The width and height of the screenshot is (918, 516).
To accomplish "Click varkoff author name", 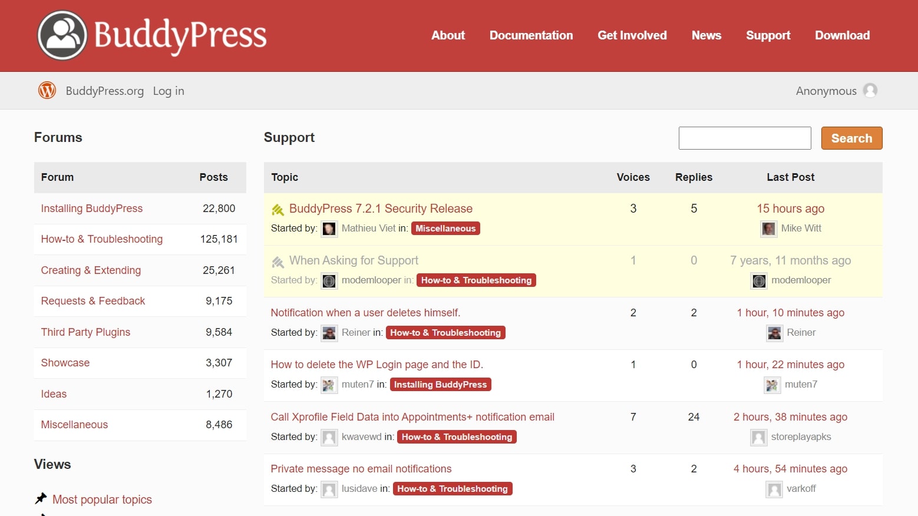I will point(801,489).
